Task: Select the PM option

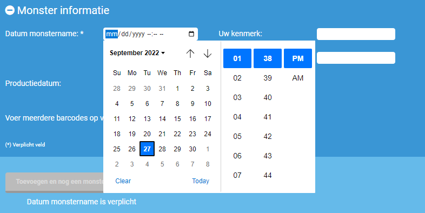Action: [x=297, y=58]
